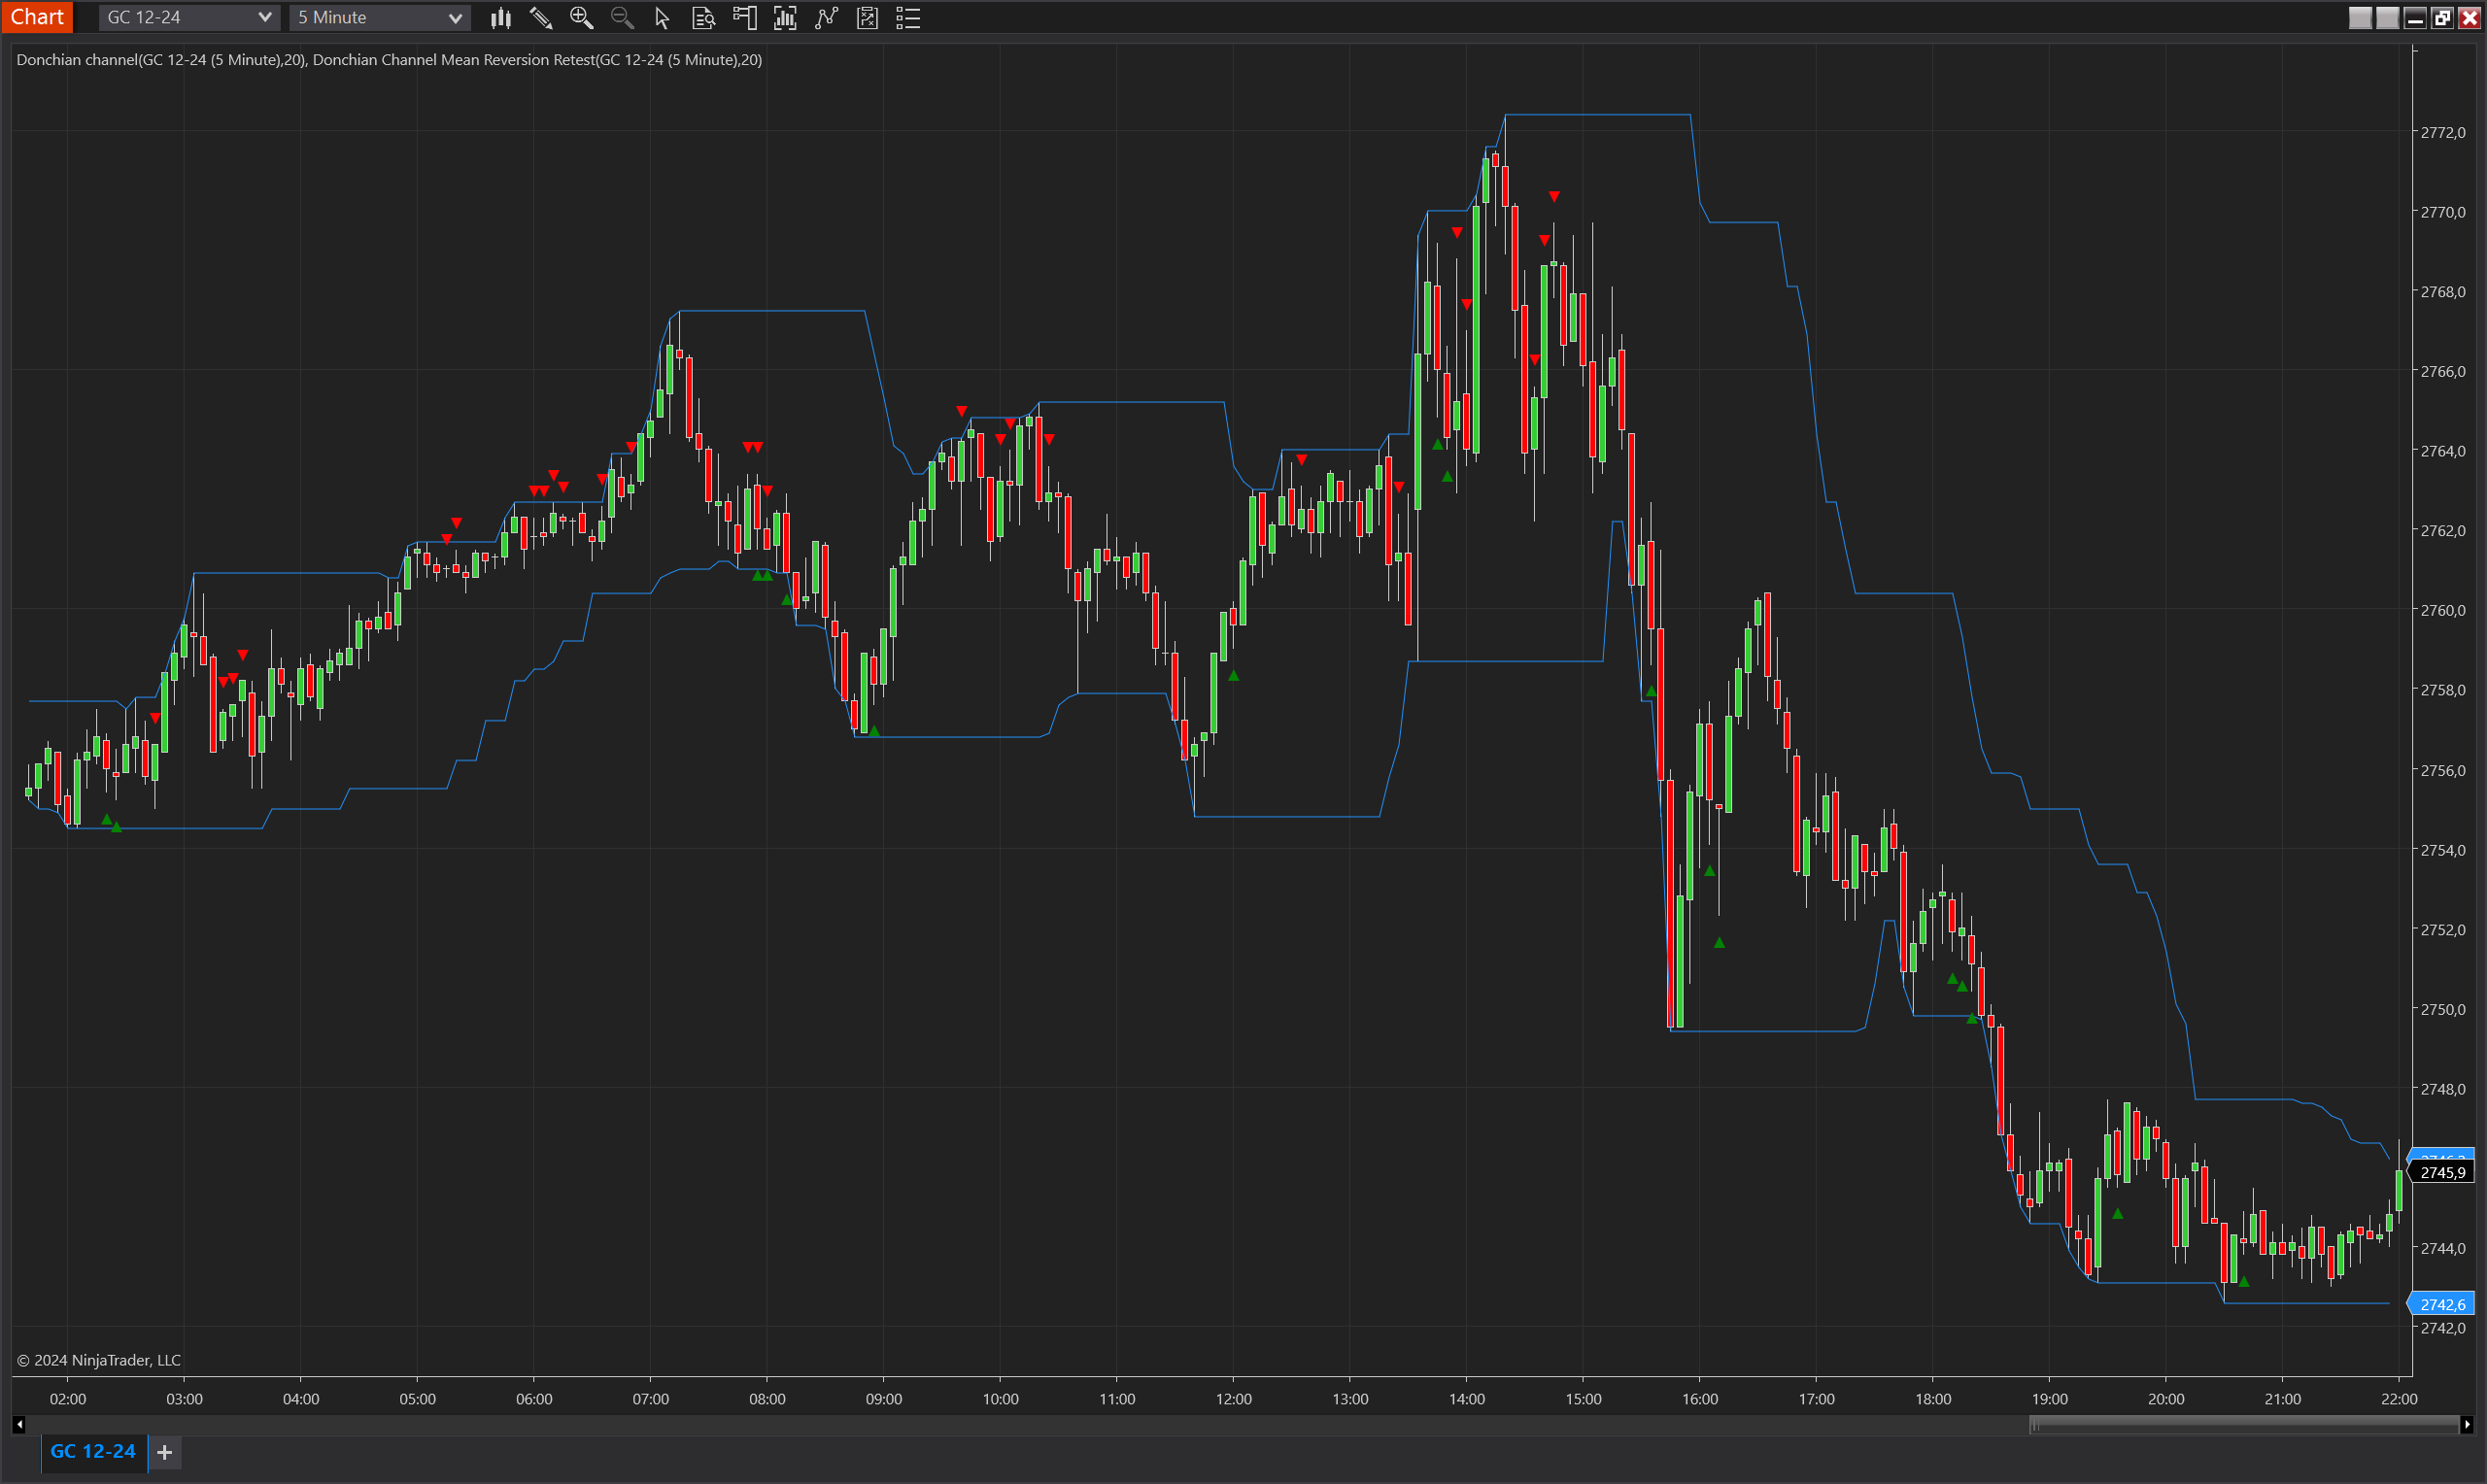The width and height of the screenshot is (2487, 1484).
Task: Click the horizontal scrollbar track left of the thumb
Action: [x=1027, y=1424]
